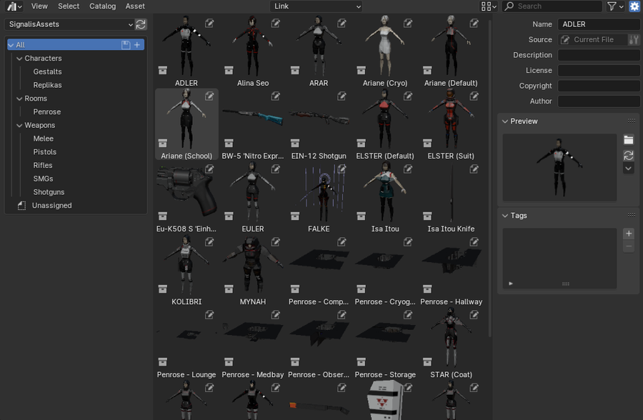Select the Ariane (School) asset
This screenshot has height=420, width=643.
186,125
